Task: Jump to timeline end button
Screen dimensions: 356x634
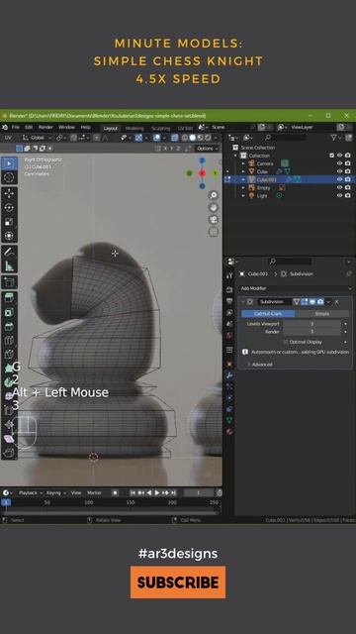Action: pyautogui.click(x=173, y=493)
